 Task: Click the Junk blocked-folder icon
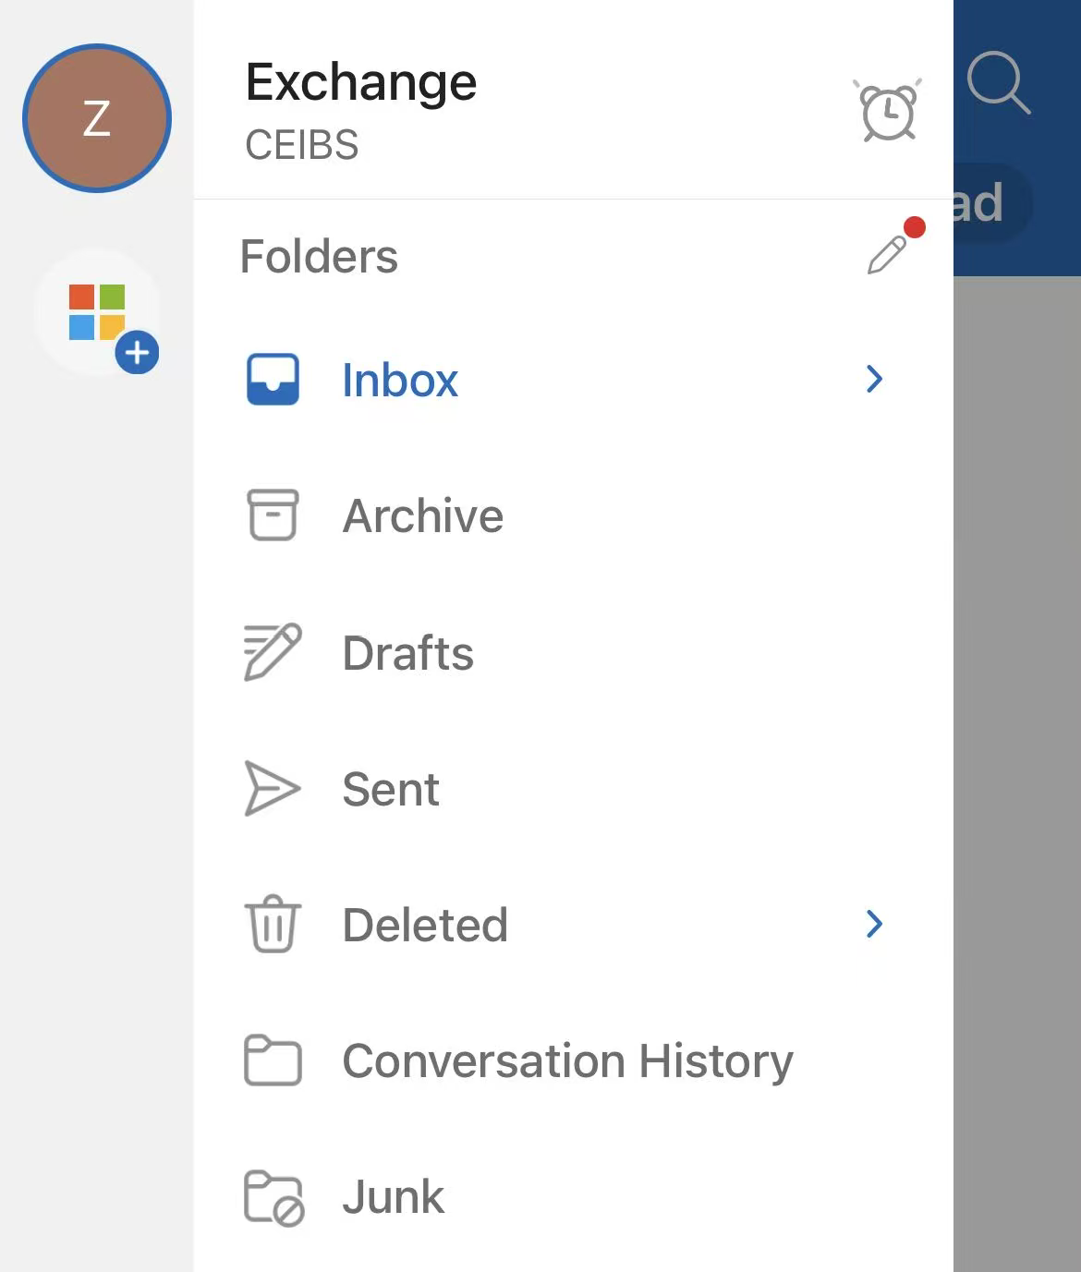pos(273,1197)
